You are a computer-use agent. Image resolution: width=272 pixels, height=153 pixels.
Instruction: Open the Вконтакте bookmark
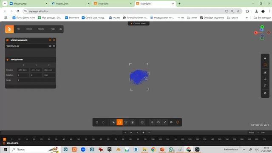(x=72, y=18)
